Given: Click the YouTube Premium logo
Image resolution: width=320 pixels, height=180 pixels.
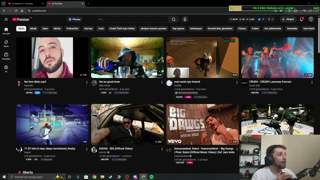Looking at the screenshot, I should (x=20, y=19).
